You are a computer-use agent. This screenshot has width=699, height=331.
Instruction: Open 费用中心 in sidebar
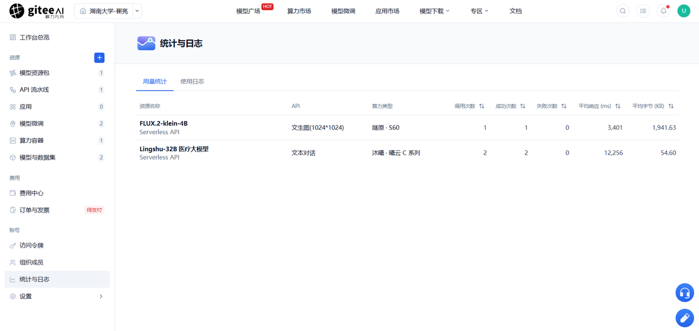[32, 193]
